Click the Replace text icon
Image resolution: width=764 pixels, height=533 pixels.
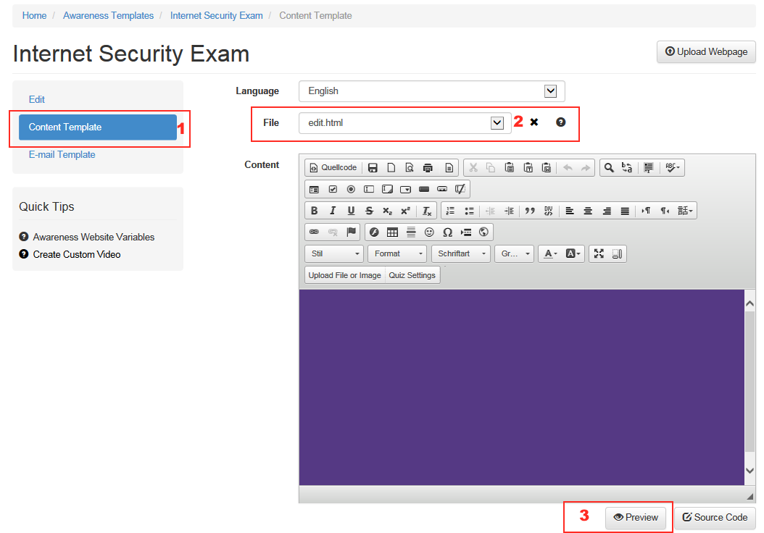point(627,167)
